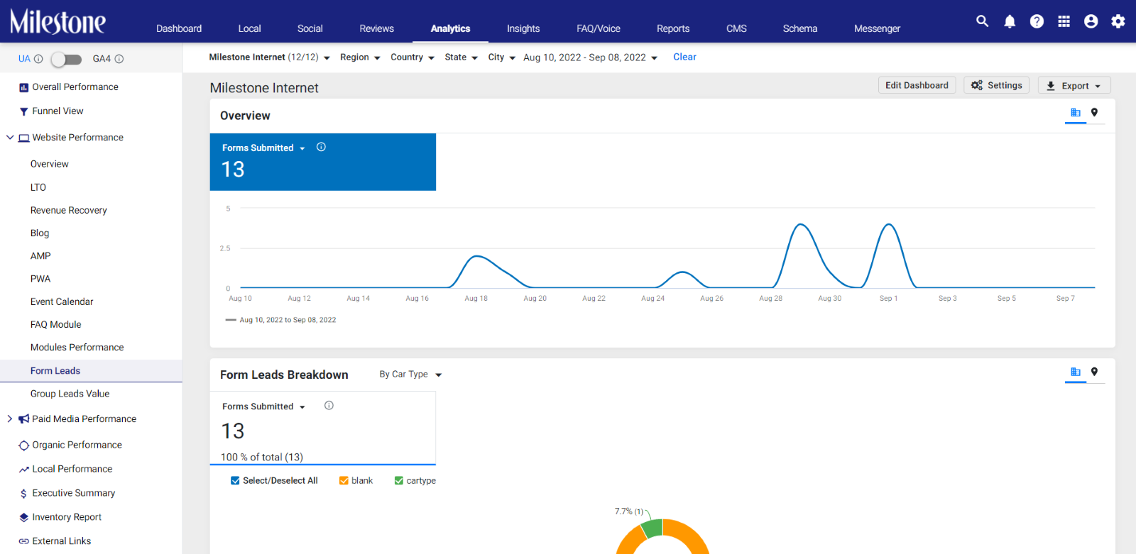
Task: Open the notifications bell
Action: point(1010,21)
